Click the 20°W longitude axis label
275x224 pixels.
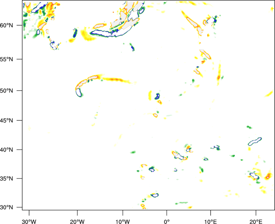click(x=77, y=222)
